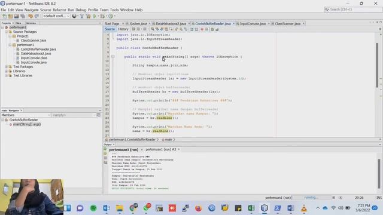
Task: Switch to the InputConsole.java tab
Action: 253,24
